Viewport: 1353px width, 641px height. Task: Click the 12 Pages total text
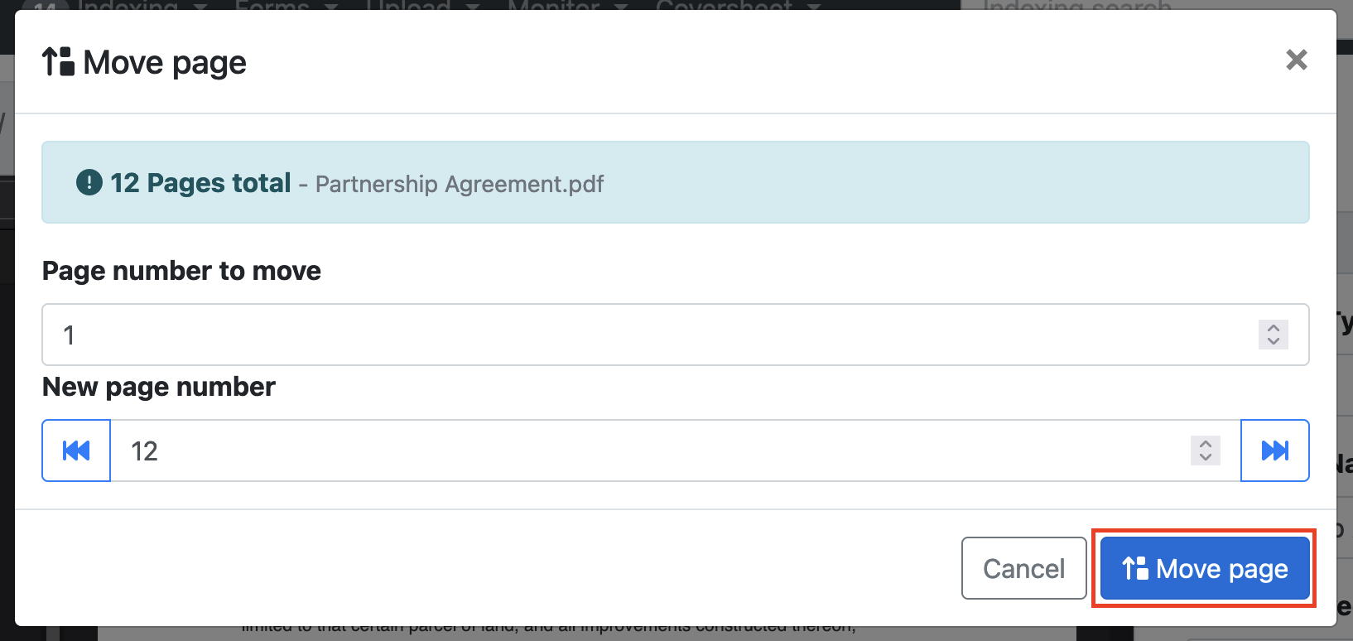coord(200,183)
